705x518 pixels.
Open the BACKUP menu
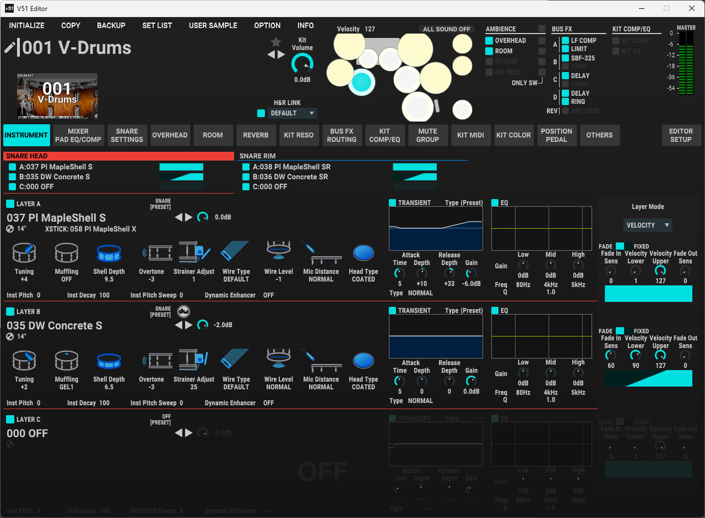tap(111, 25)
